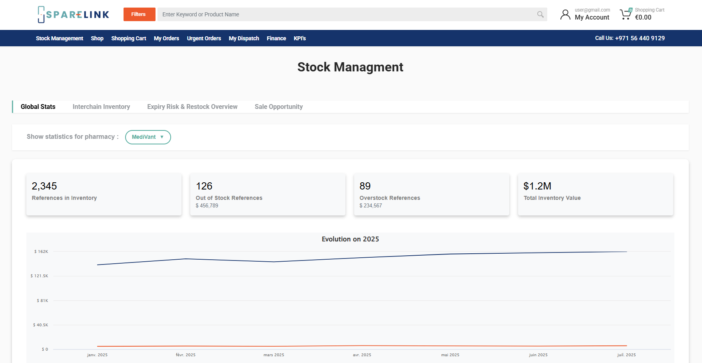Viewport: 702px width, 363px height.
Task: Open the Expiry Risk & Restock Overview tab
Action: [192, 107]
